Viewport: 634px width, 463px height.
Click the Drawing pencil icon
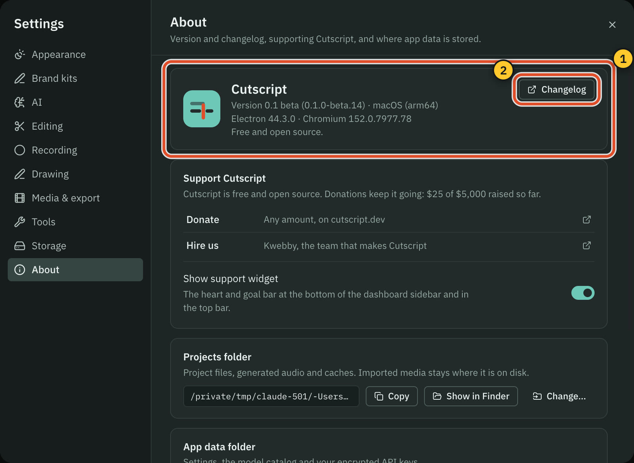click(19, 174)
